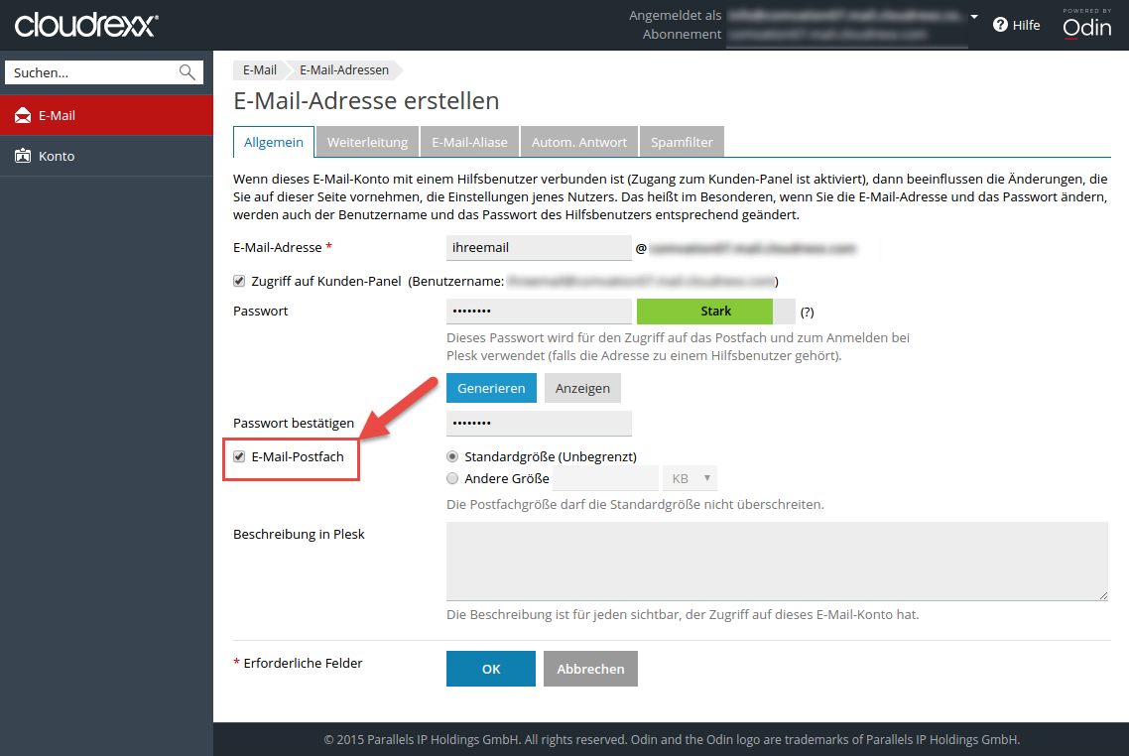
Task: Click the search magnifier icon
Action: (x=188, y=72)
